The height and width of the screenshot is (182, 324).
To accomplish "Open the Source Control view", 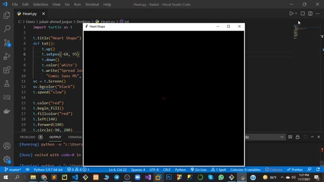I will click(7, 42).
